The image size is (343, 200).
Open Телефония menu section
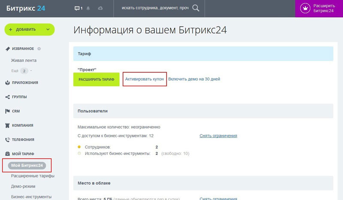23,139
